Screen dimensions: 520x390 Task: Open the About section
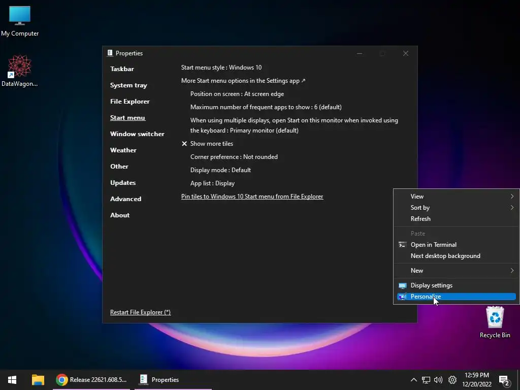coord(120,215)
